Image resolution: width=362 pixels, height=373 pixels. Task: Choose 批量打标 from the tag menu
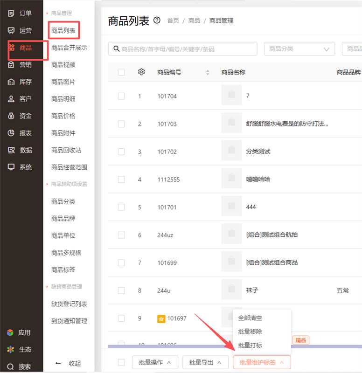pyautogui.click(x=250, y=345)
